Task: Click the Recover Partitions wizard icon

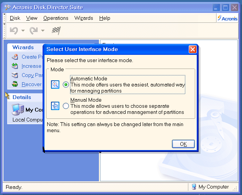Action: pyautogui.click(x=15, y=84)
